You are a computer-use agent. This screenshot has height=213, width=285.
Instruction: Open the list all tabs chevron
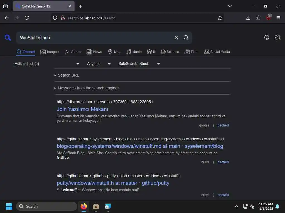click(230, 6)
